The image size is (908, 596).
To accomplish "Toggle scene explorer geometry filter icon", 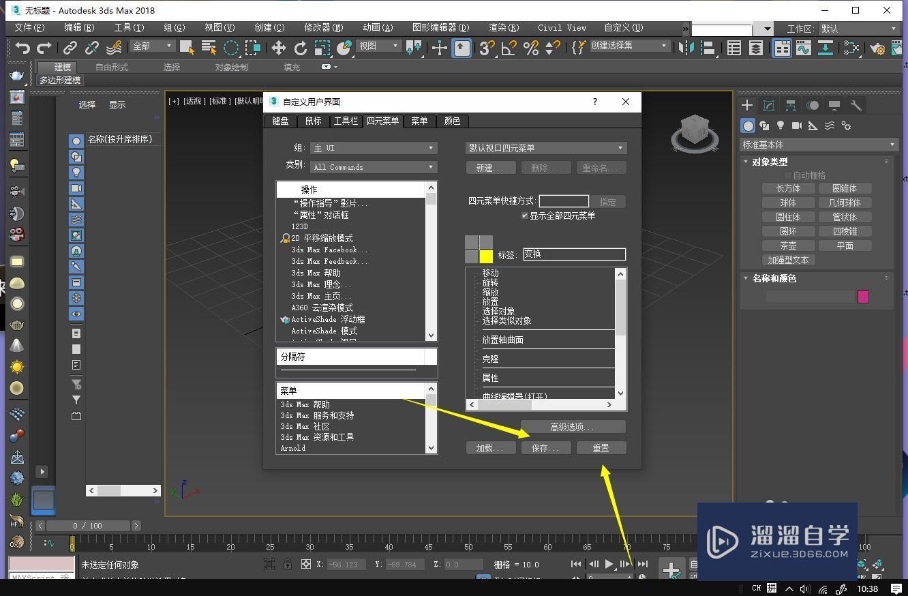I will (76, 140).
